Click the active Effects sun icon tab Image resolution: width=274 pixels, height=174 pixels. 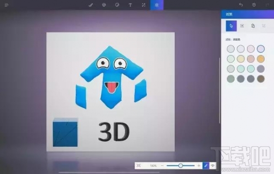click(x=157, y=5)
